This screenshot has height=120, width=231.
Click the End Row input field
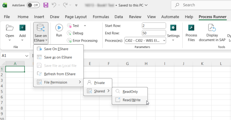pyautogui.click(x=154, y=33)
